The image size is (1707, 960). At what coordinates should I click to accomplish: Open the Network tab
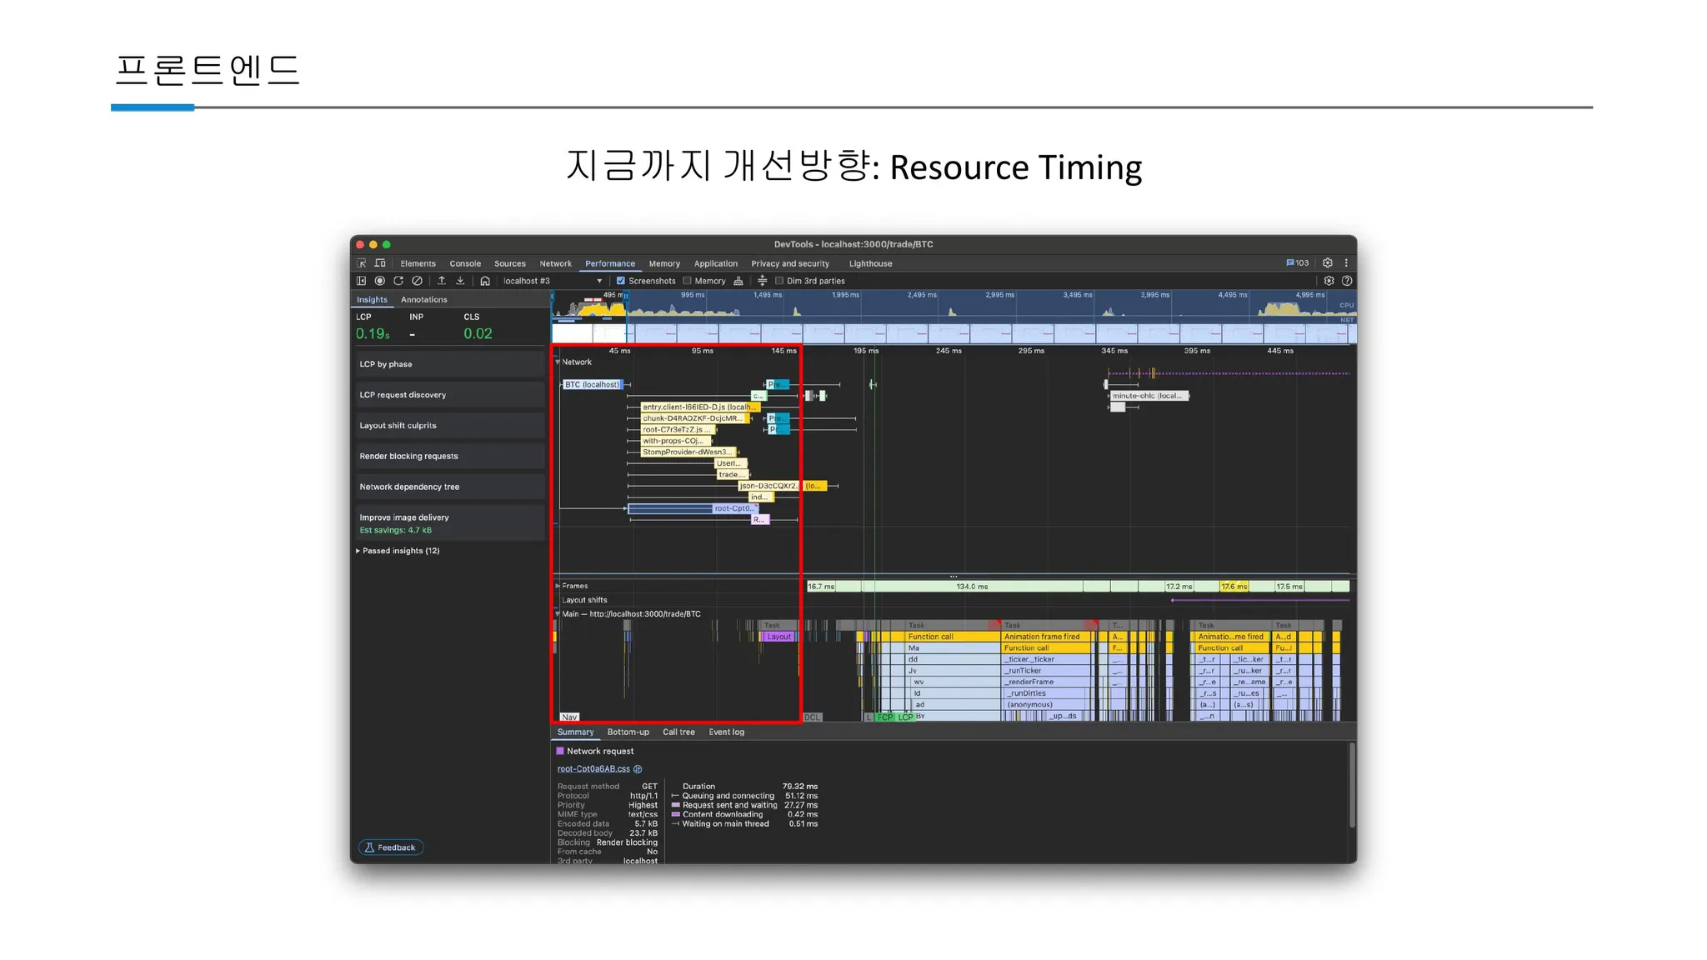click(555, 263)
